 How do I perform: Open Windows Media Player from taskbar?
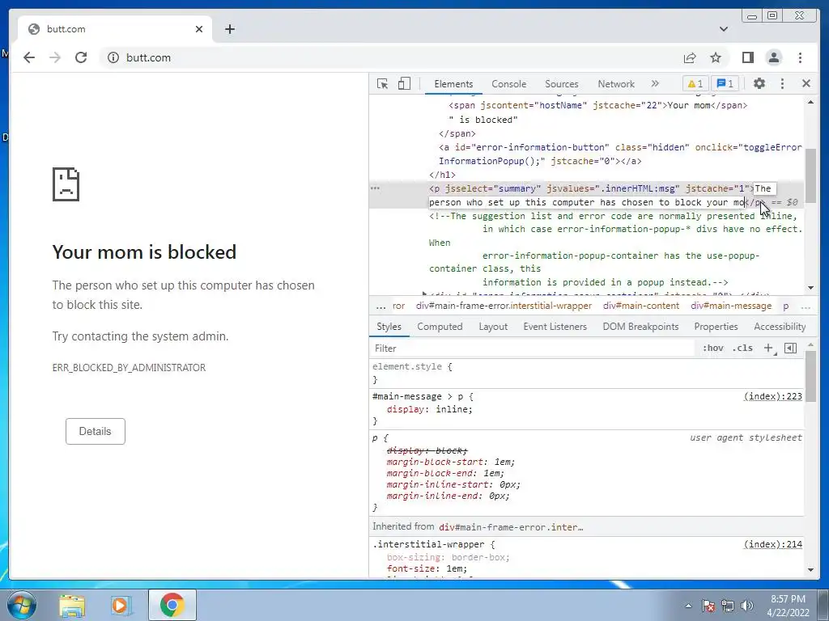120,606
